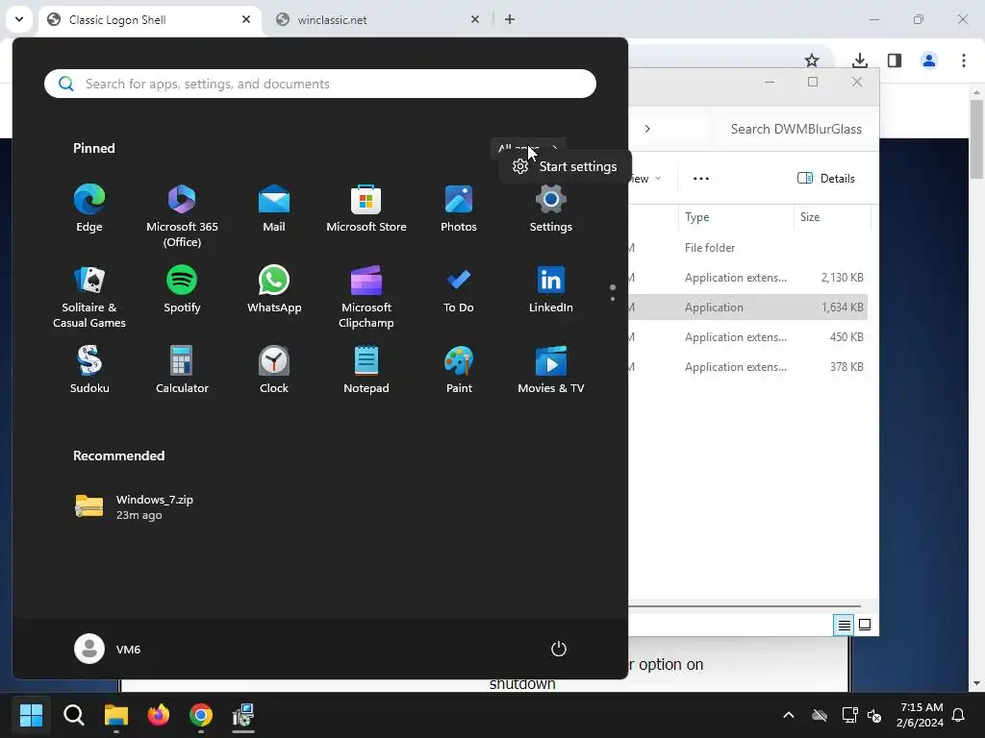
Task: Launch Calculator from Start menu
Action: (x=182, y=370)
